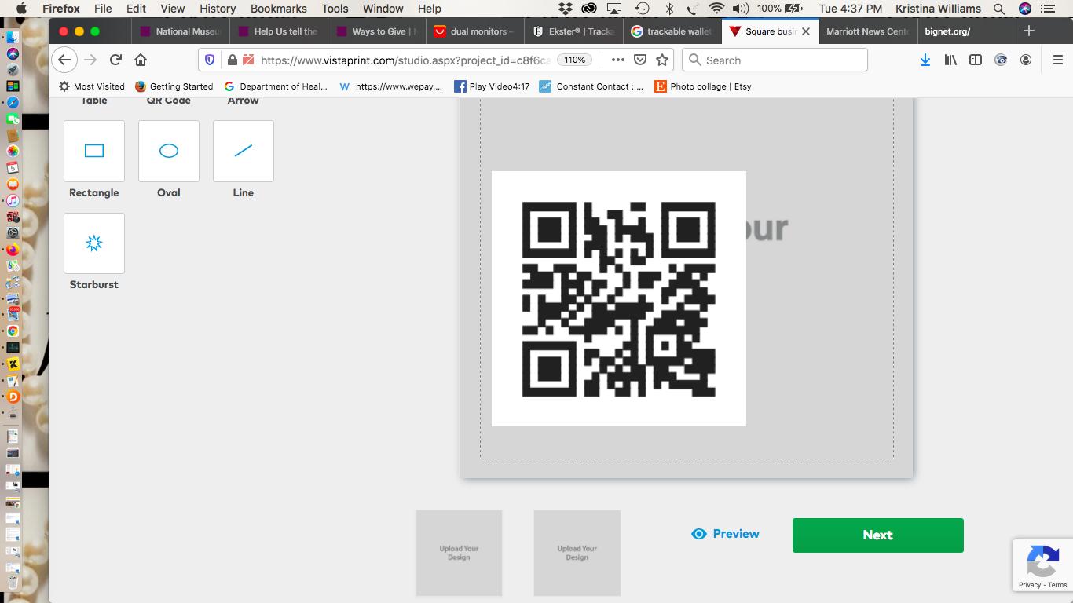Screen dimensions: 1073x603
Task: Open a new browser tab
Action: click(1029, 31)
